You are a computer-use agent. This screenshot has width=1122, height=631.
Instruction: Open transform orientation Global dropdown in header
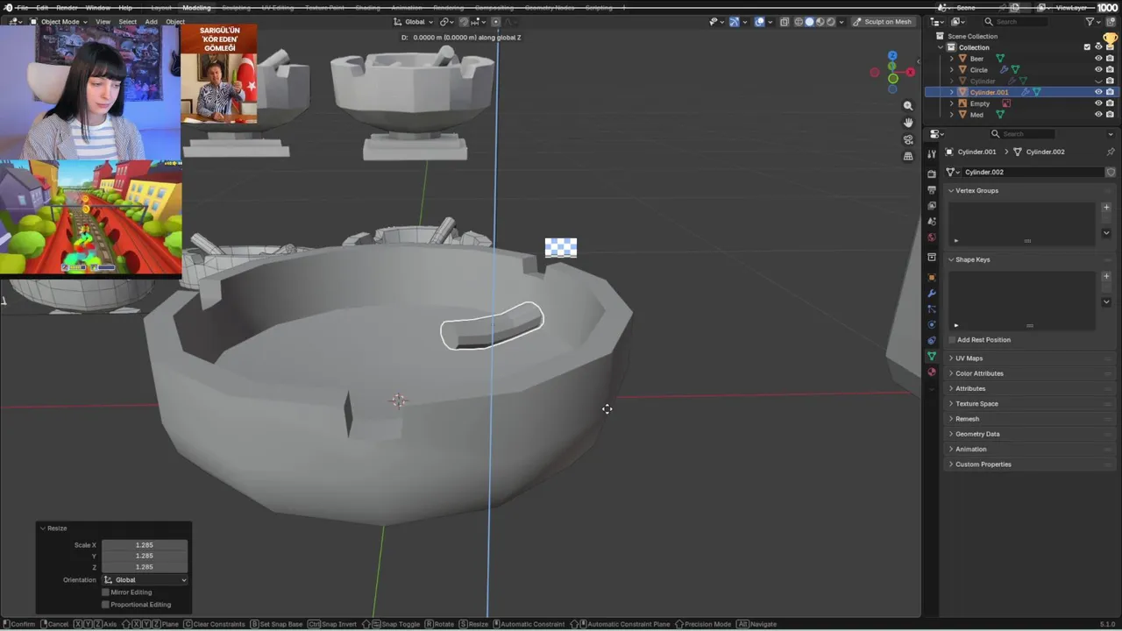(415, 21)
